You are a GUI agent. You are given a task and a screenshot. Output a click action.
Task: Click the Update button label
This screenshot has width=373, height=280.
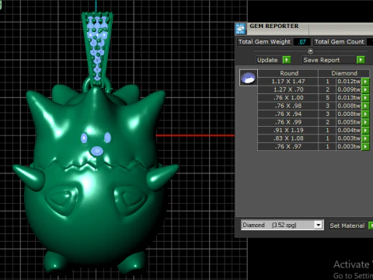point(267,60)
